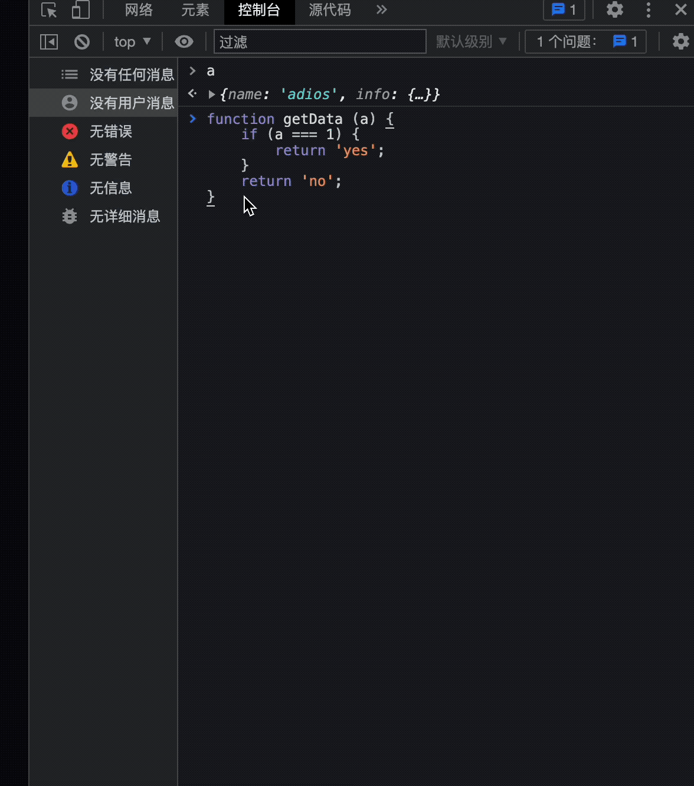Select the 无错误 filter row

coord(103,131)
